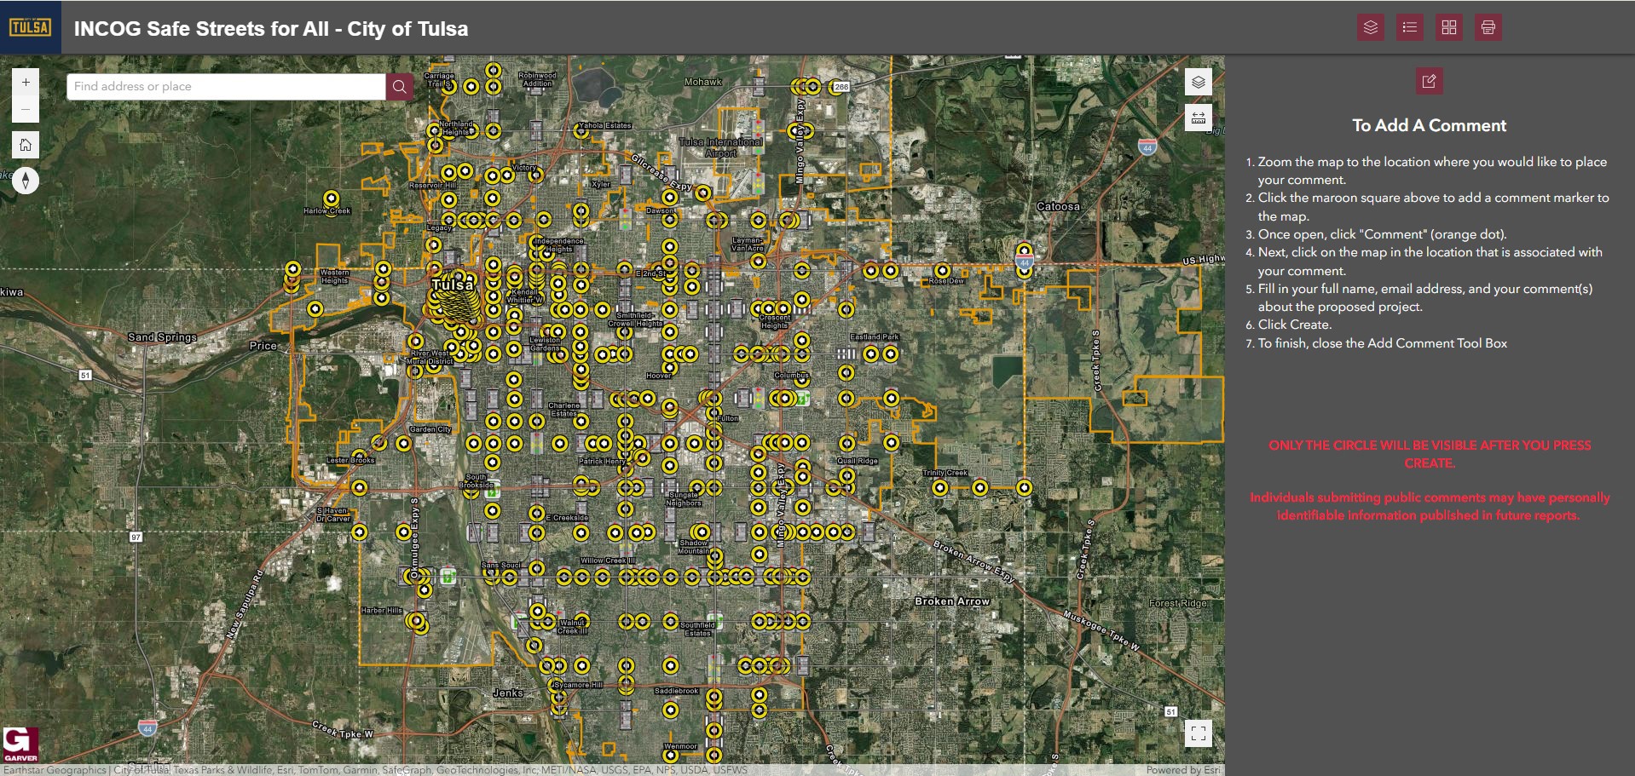This screenshot has height=776, width=1635.
Task: Reset the compass orientation to north
Action: pos(26,180)
